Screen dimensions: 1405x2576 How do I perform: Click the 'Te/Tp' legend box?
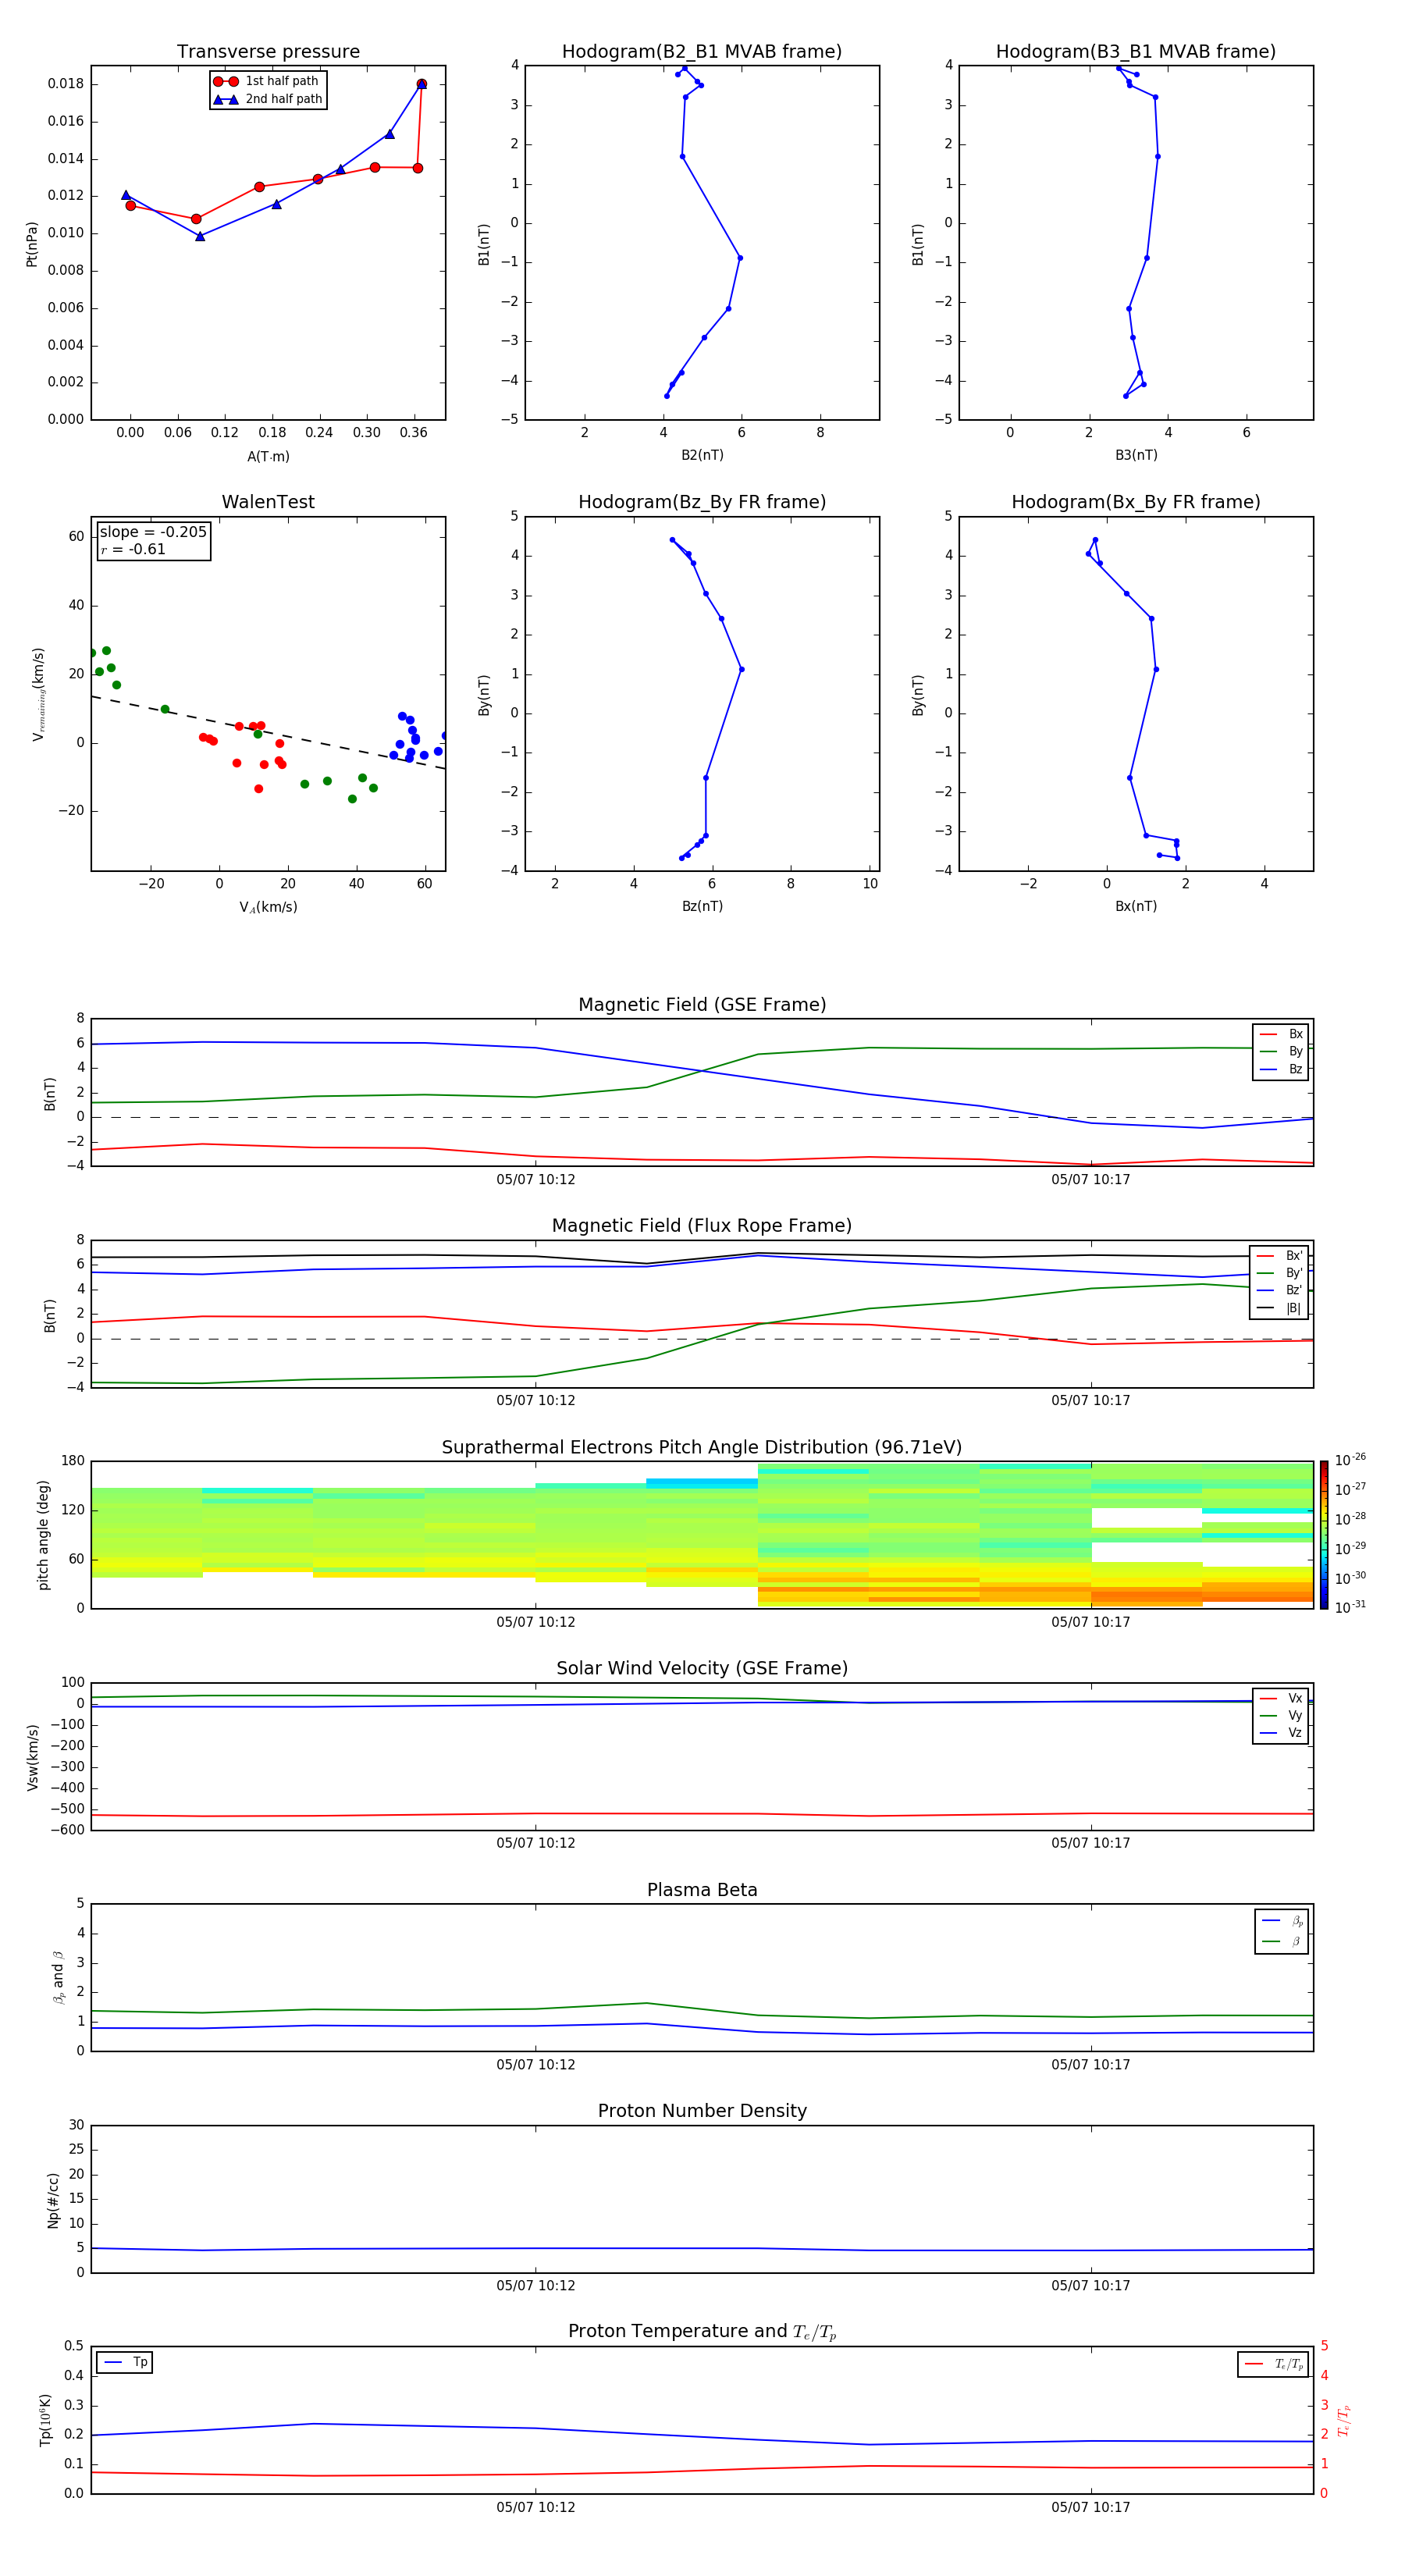(1273, 2364)
